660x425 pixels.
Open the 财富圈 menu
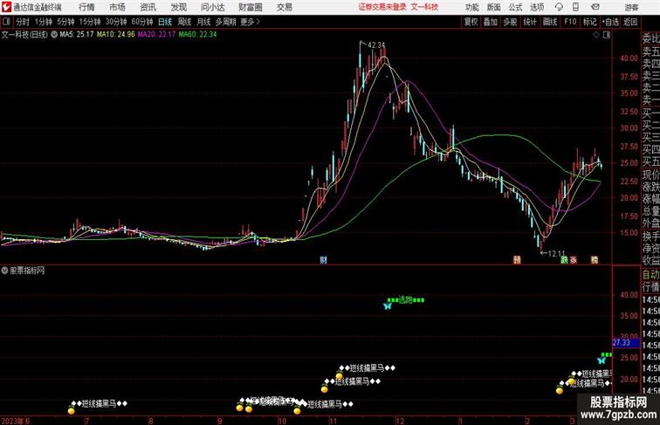pos(250,7)
